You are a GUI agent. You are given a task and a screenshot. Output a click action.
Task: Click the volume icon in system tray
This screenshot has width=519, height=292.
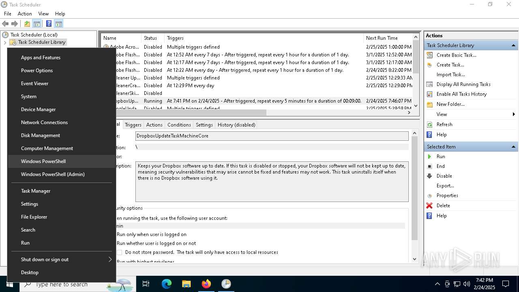click(x=467, y=284)
